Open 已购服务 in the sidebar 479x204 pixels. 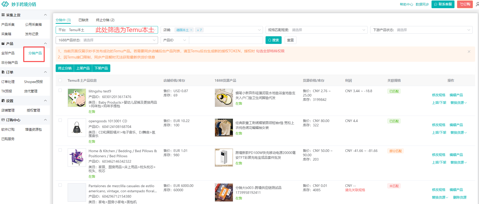8,139
